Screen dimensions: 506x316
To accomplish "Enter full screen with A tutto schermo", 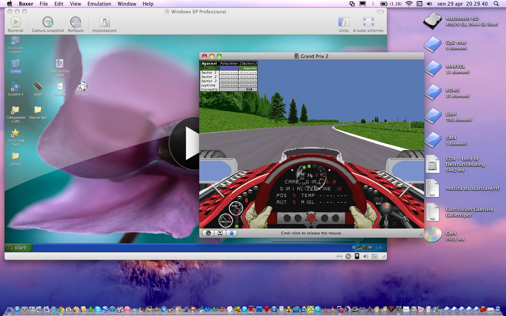I will [368, 22].
